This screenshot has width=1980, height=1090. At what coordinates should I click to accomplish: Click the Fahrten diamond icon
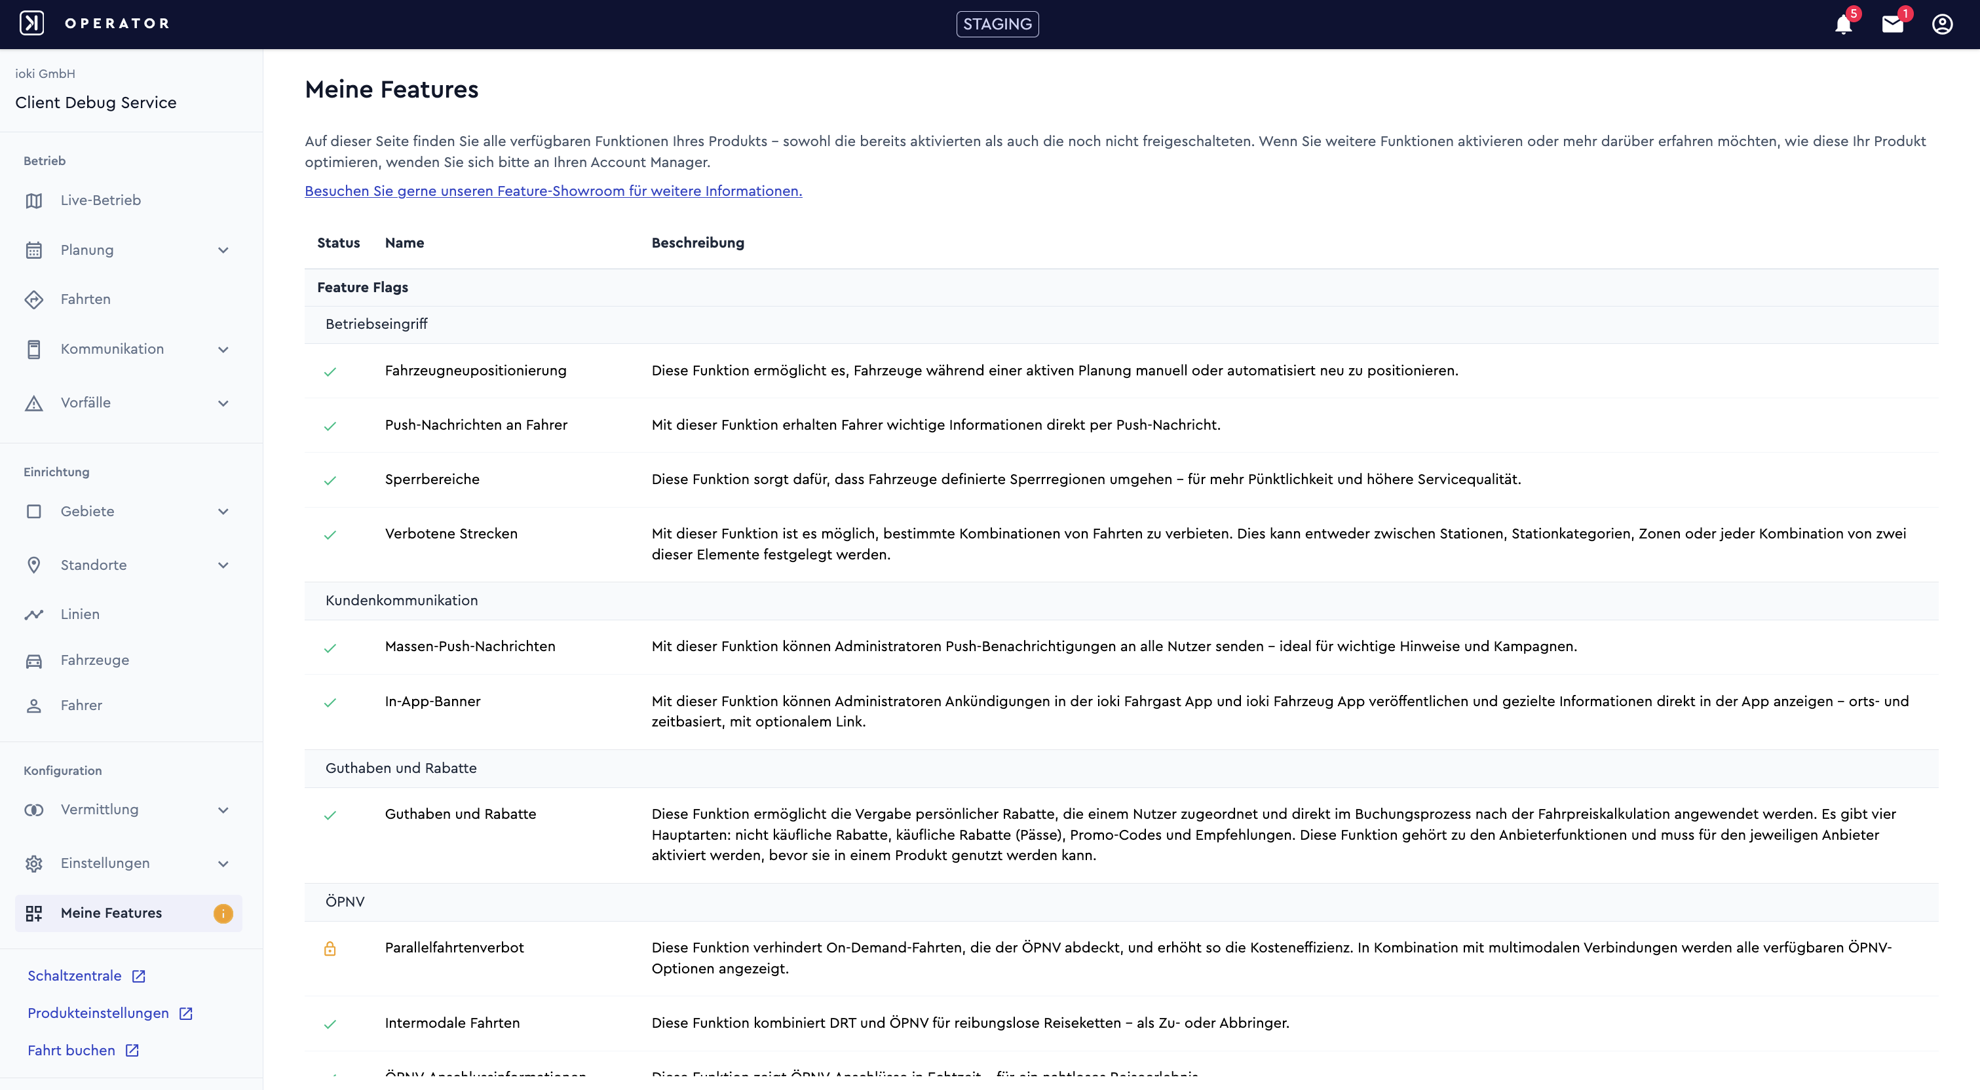pos(34,300)
